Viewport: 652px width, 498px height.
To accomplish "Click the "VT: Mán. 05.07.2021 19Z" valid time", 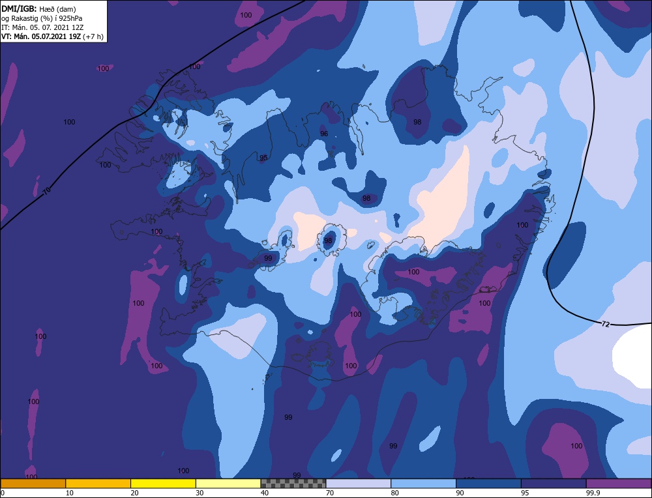I will point(41,37).
